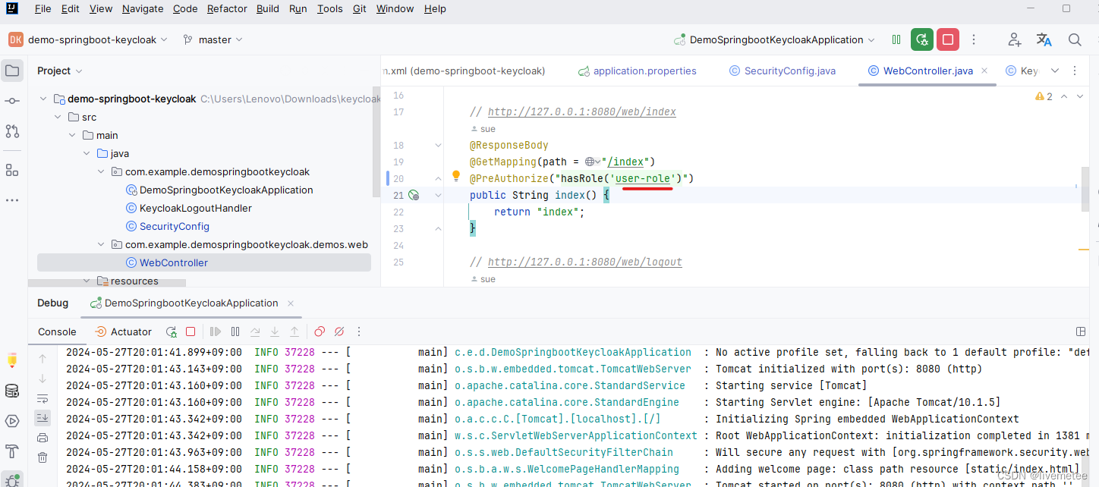This screenshot has width=1099, height=487.
Task: Switch to SecurityConfig.java tab
Action: click(782, 71)
